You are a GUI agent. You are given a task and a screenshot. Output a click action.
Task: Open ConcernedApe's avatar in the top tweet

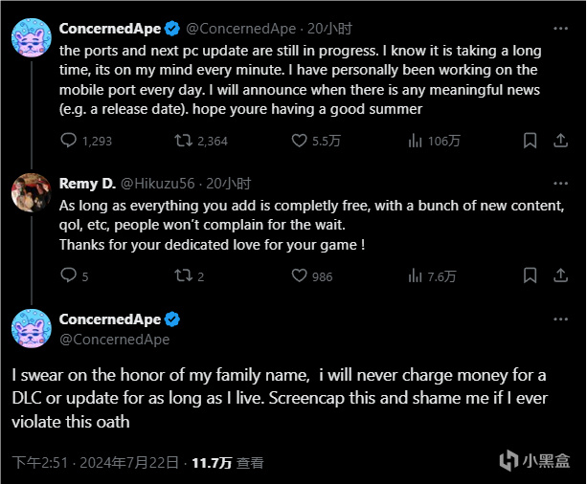click(x=31, y=36)
